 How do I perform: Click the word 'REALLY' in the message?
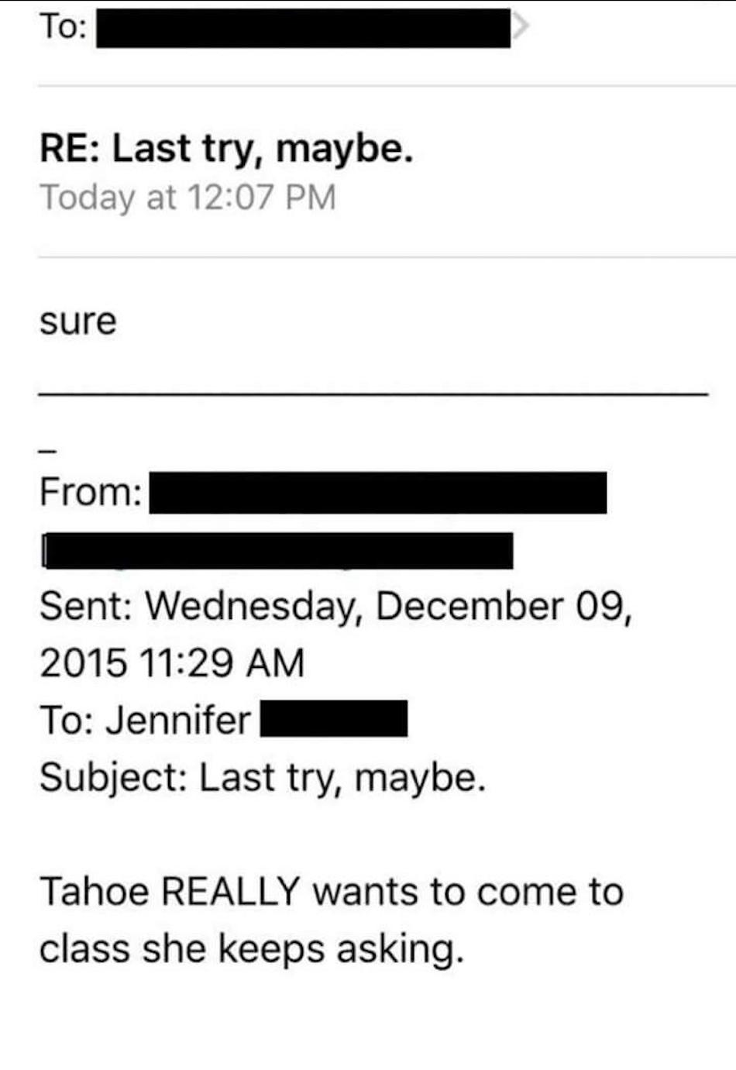tap(230, 891)
